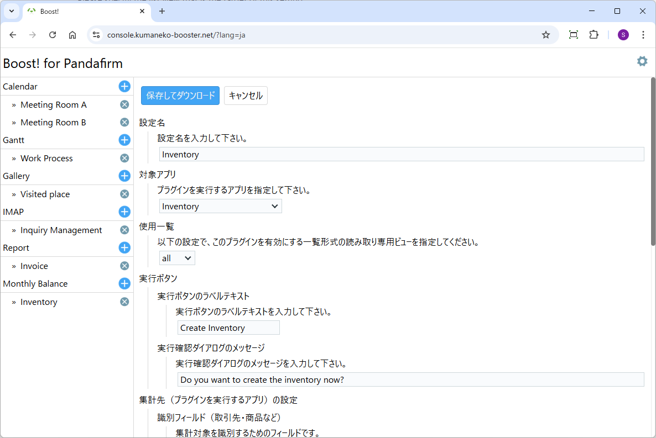Delete the Meeting Room B setting
Image resolution: width=656 pixels, height=438 pixels.
[x=124, y=122]
